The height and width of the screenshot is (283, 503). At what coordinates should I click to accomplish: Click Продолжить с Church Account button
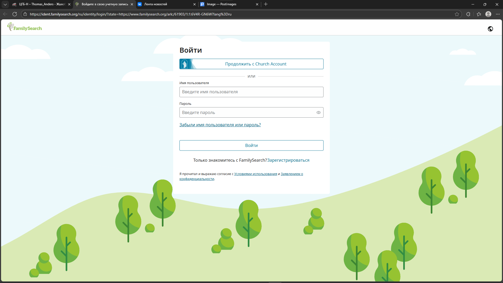251,64
